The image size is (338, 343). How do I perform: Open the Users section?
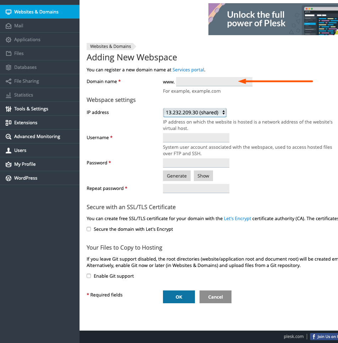[x=21, y=150]
